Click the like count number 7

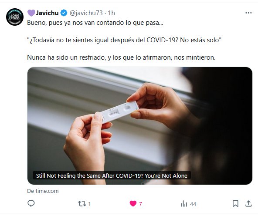click(140, 204)
